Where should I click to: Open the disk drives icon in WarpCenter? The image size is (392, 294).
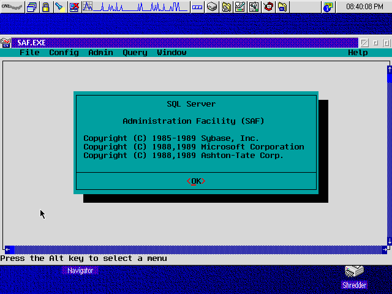tap(212, 7)
